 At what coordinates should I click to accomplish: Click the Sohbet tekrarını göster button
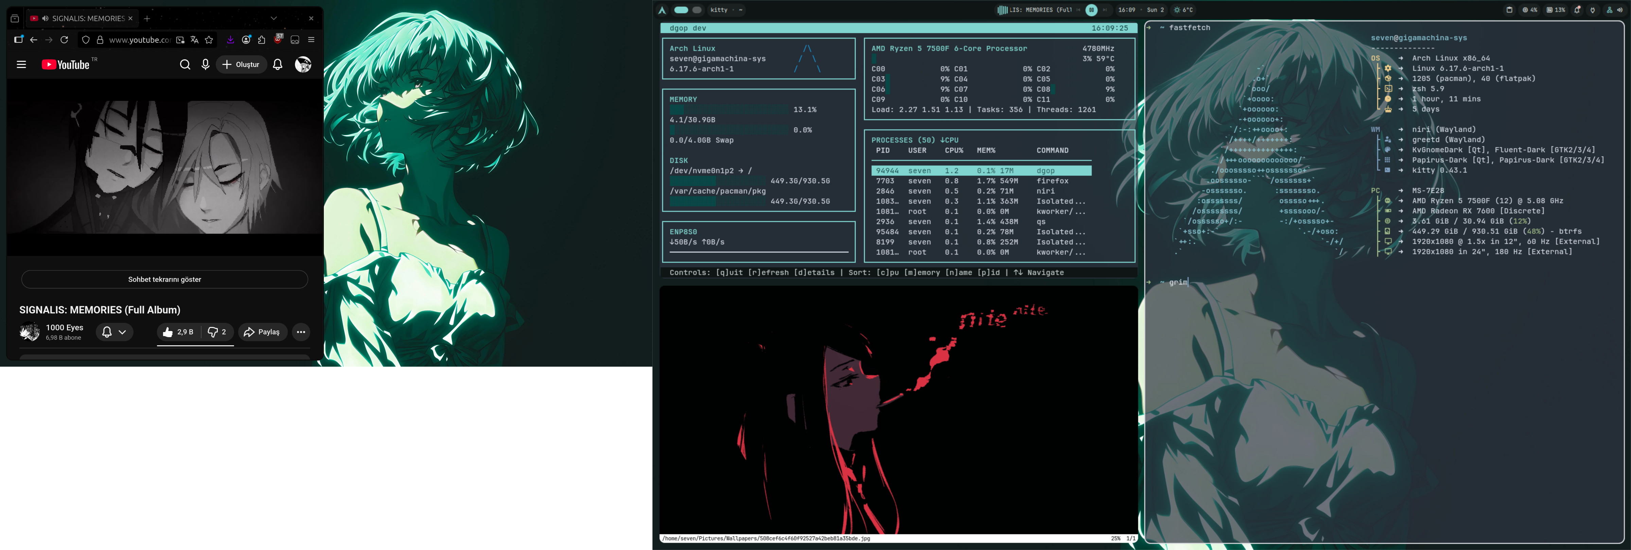164,279
